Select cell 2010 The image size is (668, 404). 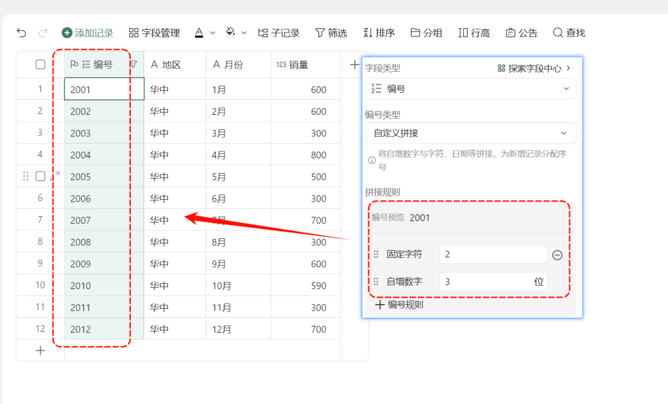(104, 285)
